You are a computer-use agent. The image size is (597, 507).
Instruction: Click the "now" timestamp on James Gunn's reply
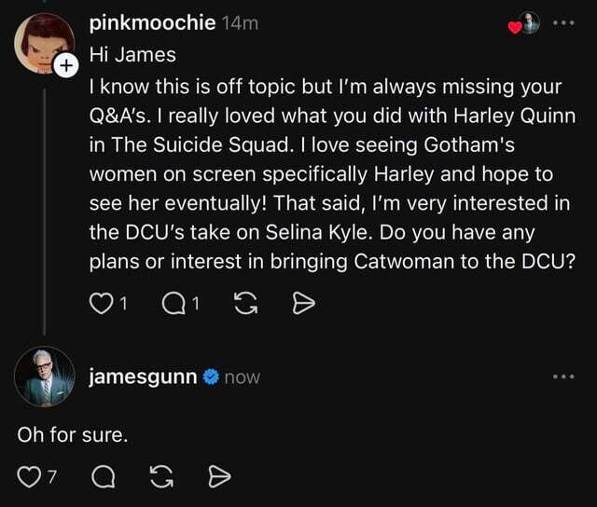(243, 377)
